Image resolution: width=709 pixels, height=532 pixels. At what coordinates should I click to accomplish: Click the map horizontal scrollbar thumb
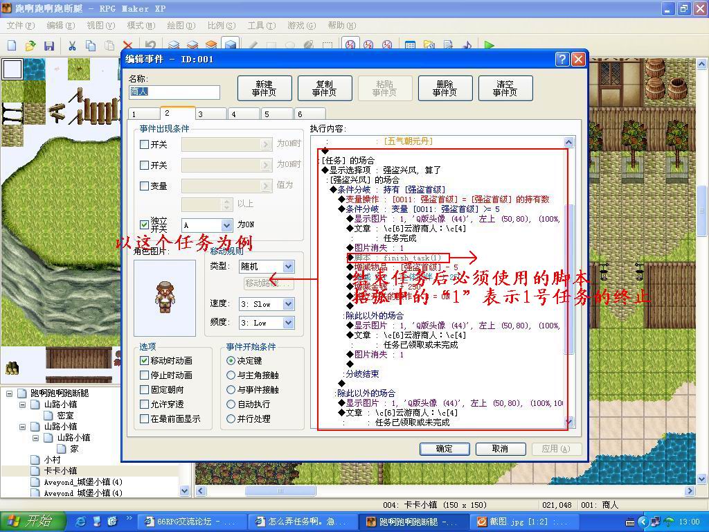coord(280,491)
